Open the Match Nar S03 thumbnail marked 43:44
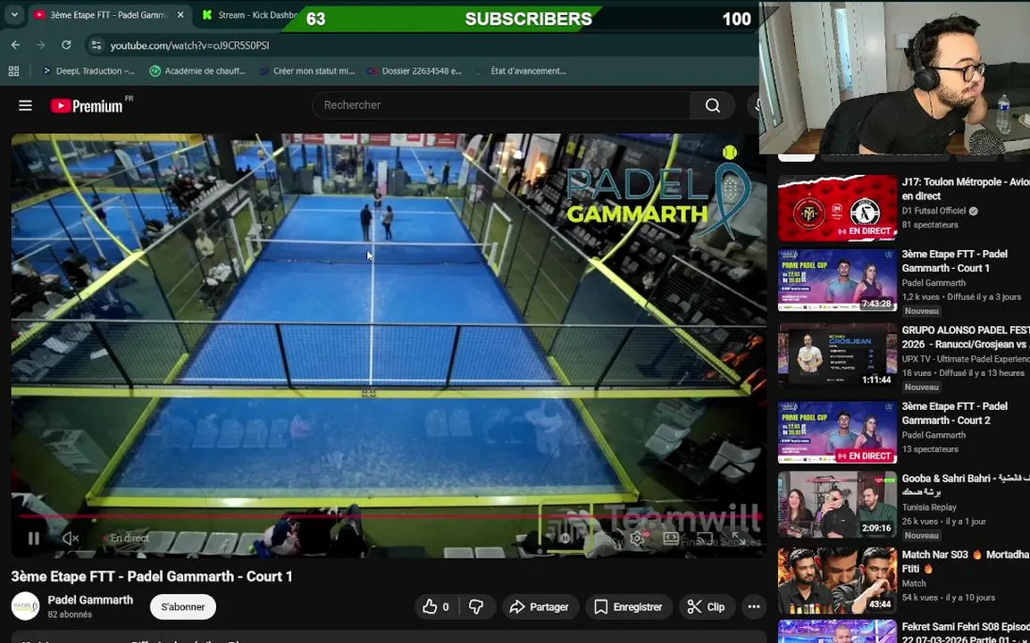The image size is (1030, 643). click(837, 580)
